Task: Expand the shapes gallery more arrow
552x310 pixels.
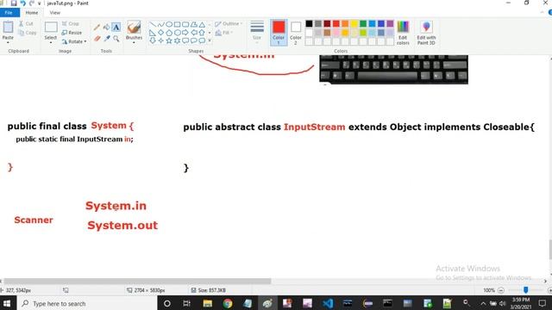Action: point(210,40)
